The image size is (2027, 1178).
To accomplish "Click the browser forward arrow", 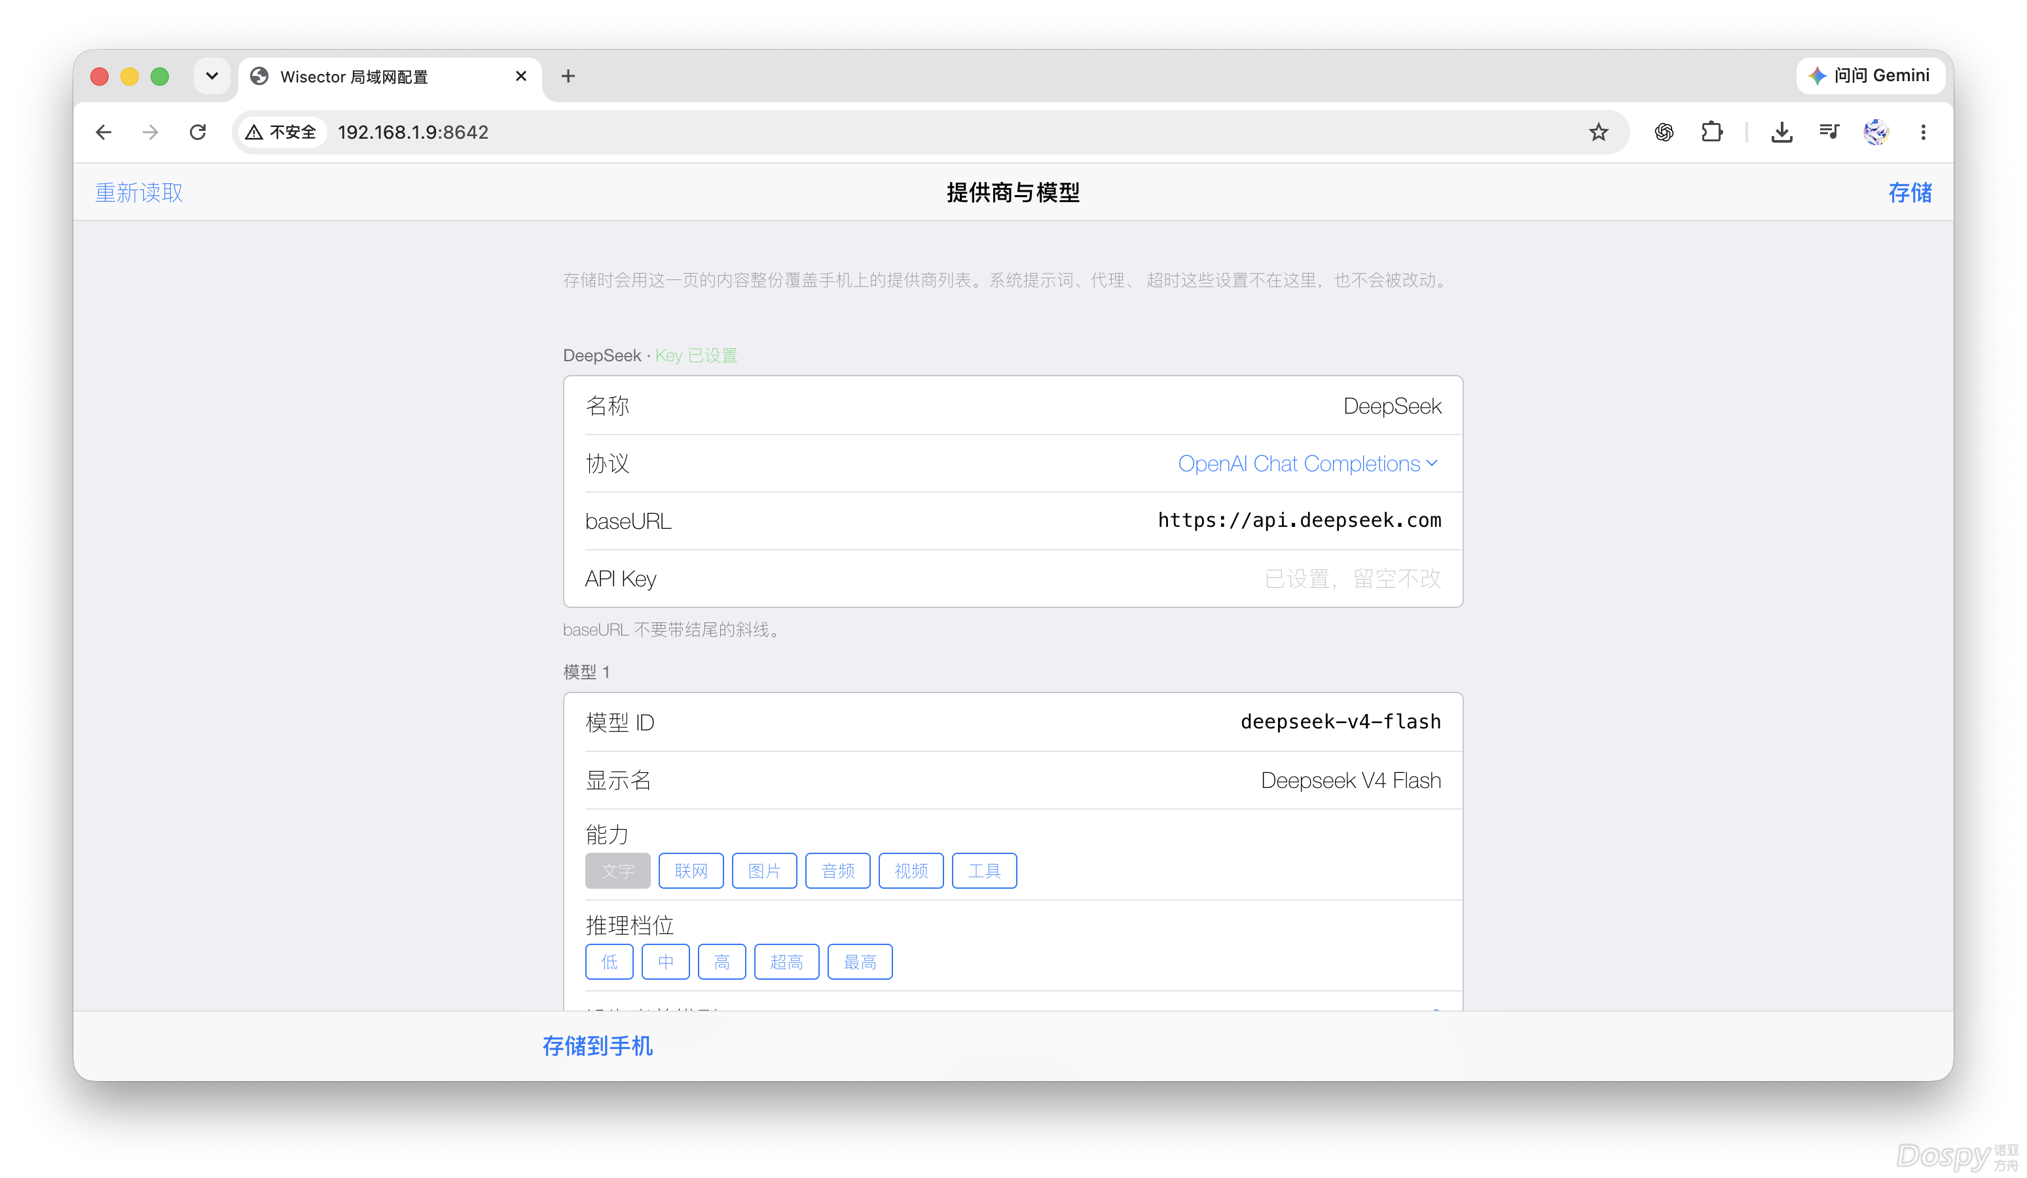I will pyautogui.click(x=151, y=132).
